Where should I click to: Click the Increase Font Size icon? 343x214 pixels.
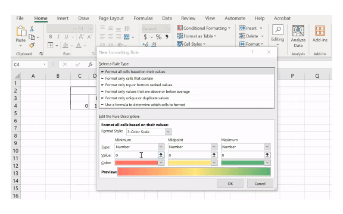tap(81, 37)
